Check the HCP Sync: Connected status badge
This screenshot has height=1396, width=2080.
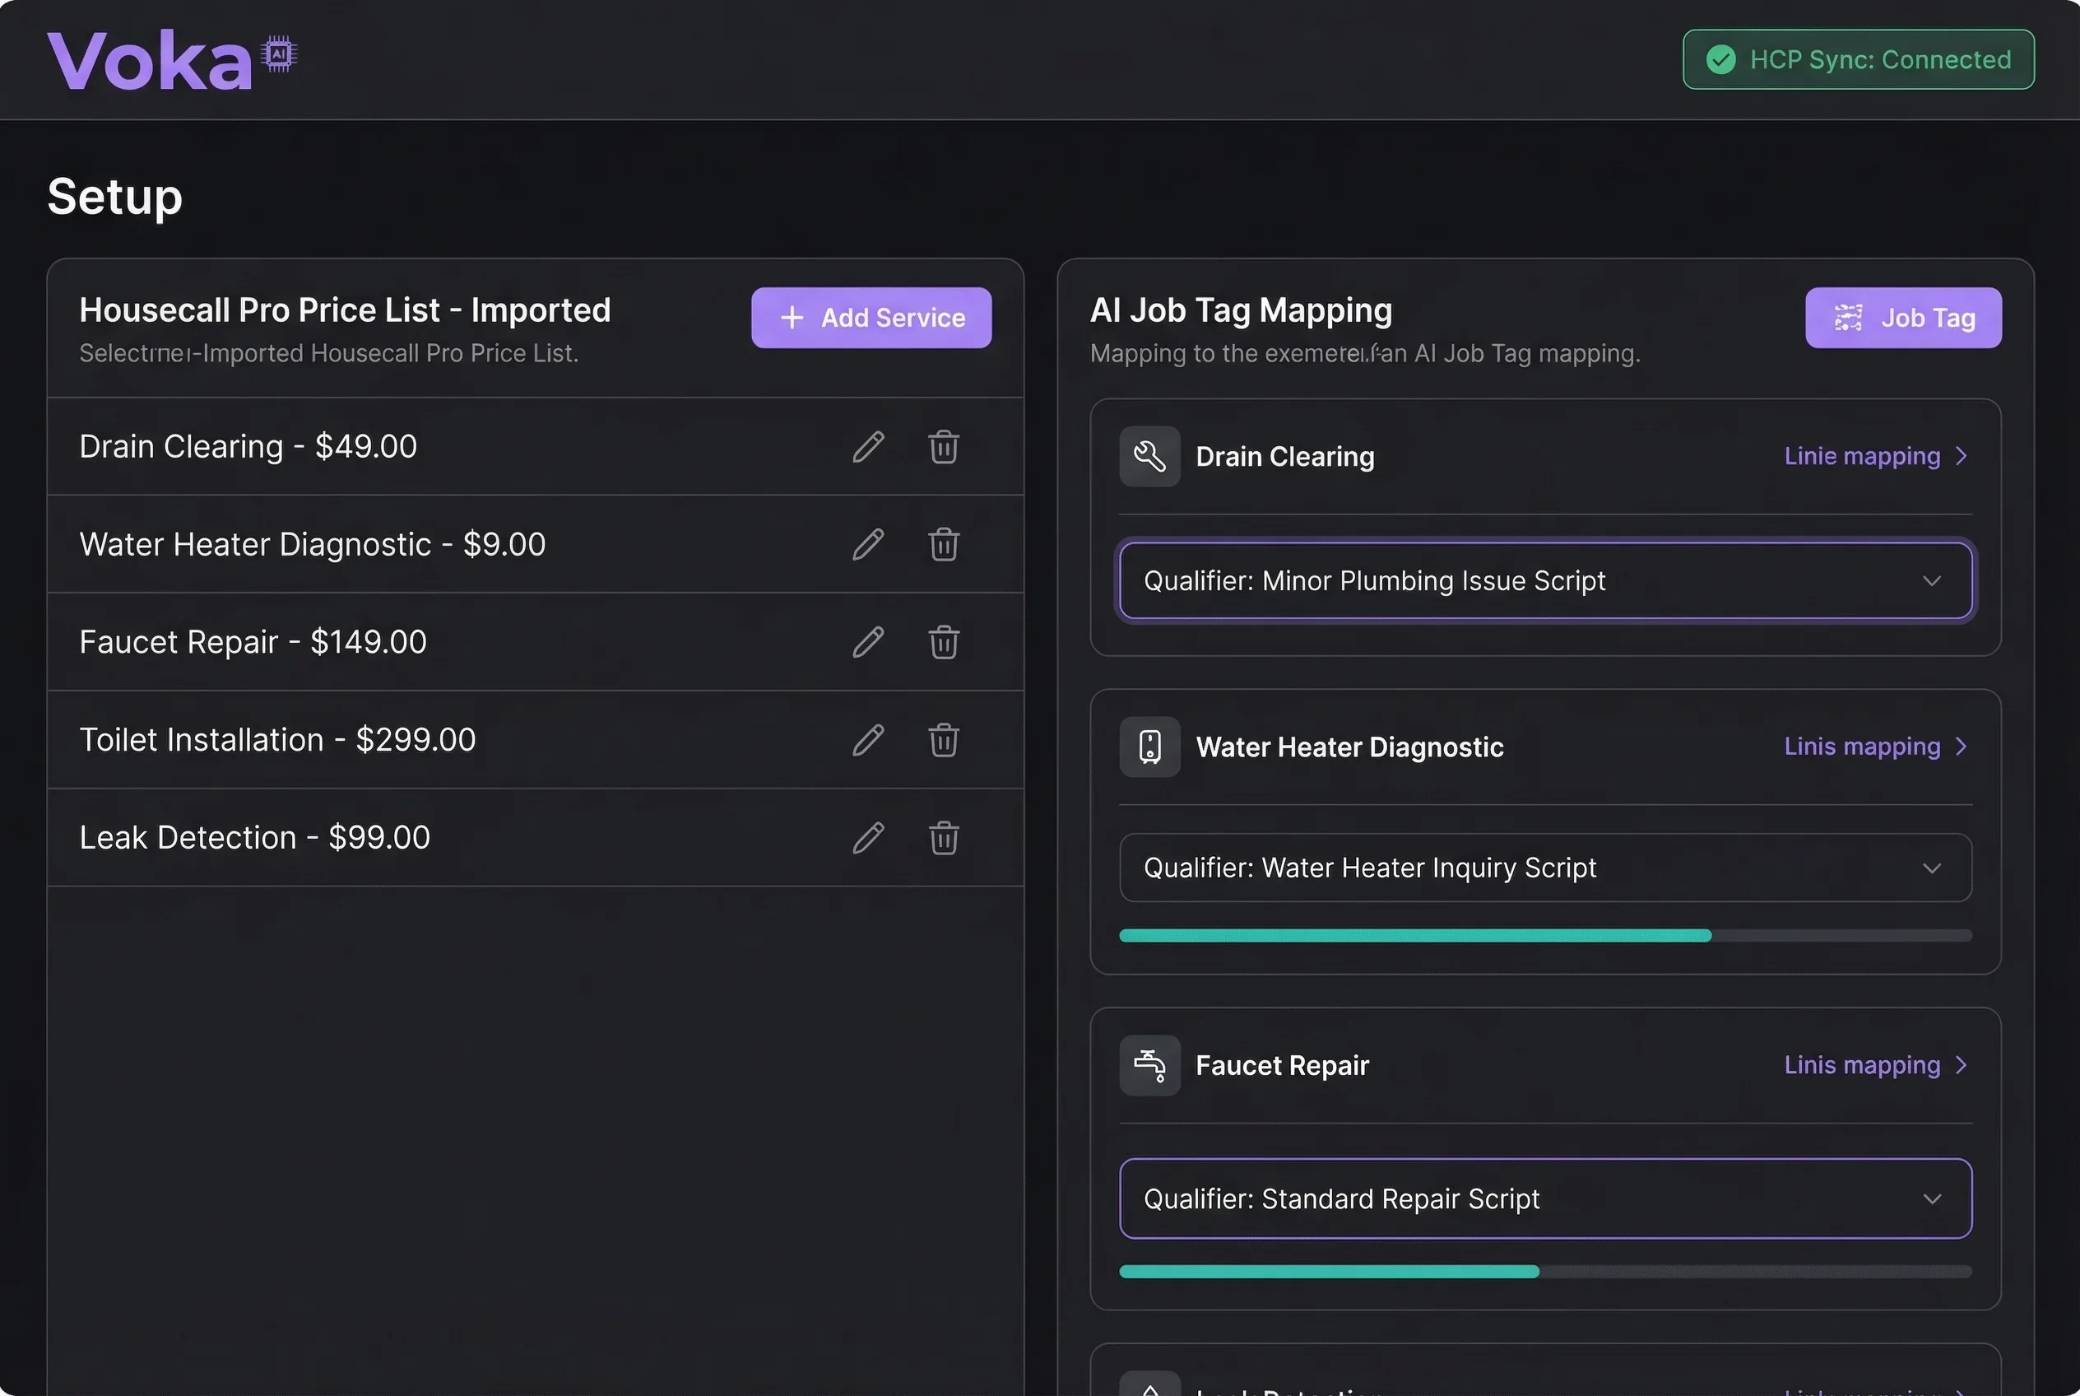[x=1856, y=58]
